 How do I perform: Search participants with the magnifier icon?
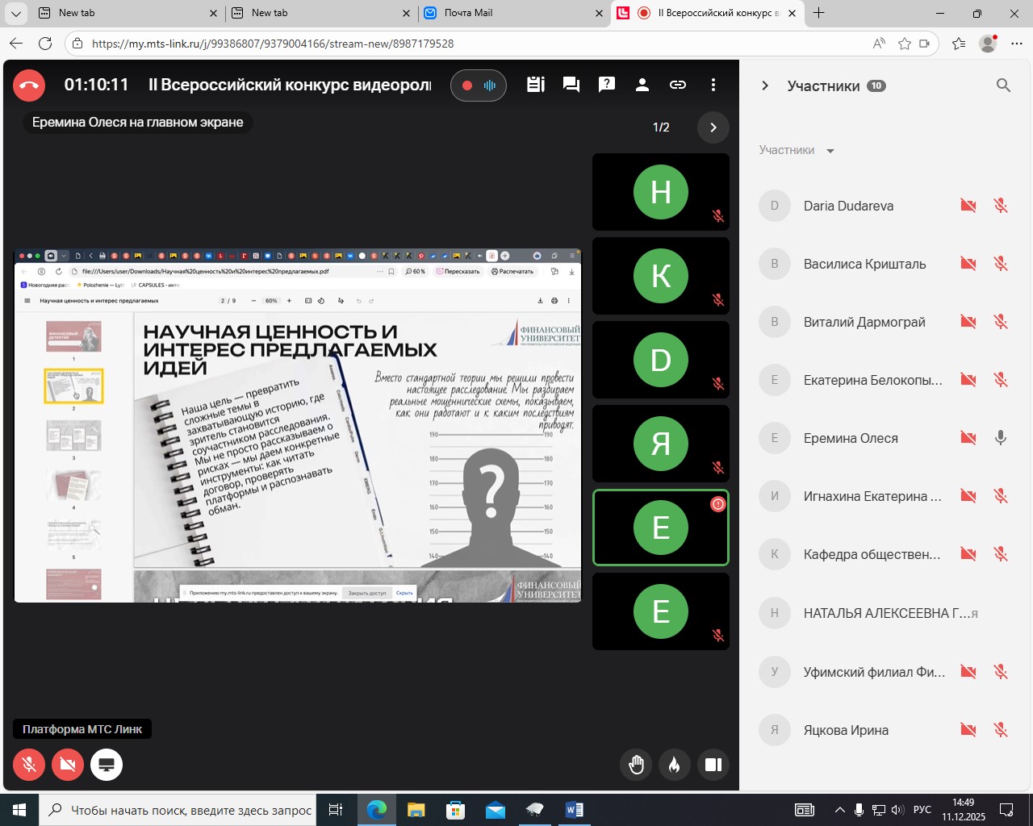(1003, 86)
